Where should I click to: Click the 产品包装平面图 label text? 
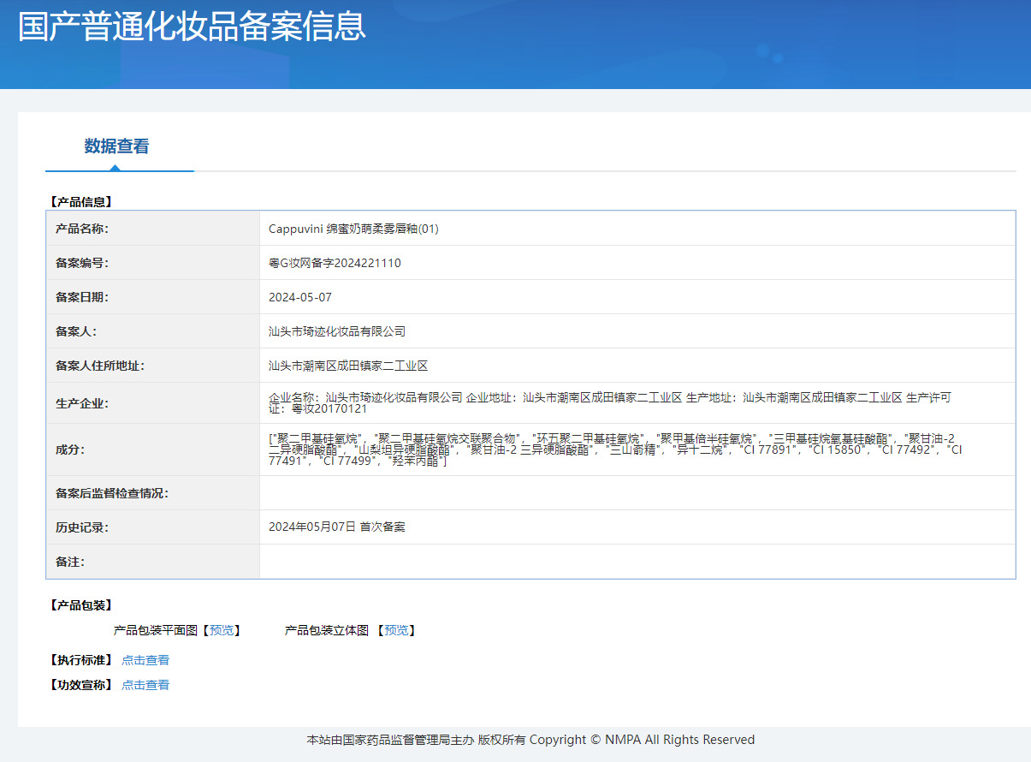click(155, 630)
